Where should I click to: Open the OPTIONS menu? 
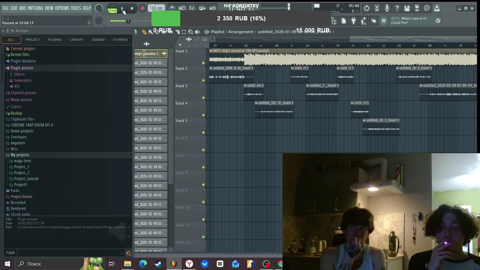62,8
